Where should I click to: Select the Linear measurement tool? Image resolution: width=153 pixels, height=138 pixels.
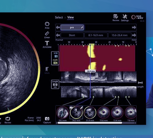[x=47, y=35]
